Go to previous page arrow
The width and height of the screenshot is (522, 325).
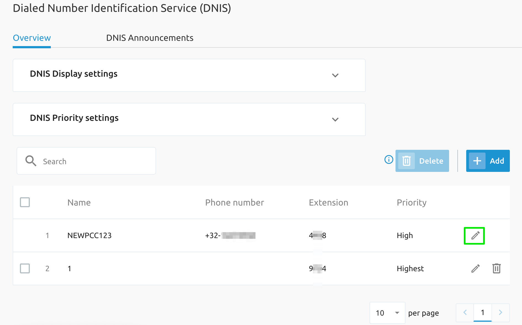point(465,313)
